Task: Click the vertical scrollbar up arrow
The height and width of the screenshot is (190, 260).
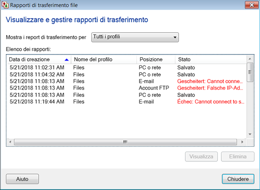Action: pos(250,59)
